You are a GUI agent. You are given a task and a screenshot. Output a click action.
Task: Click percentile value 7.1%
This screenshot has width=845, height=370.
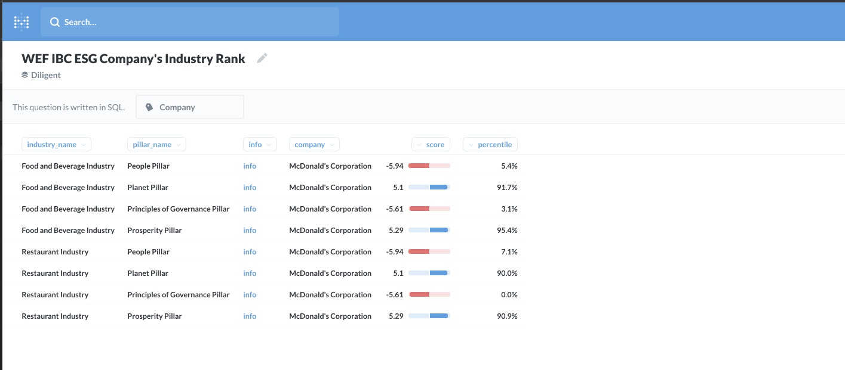(x=509, y=252)
